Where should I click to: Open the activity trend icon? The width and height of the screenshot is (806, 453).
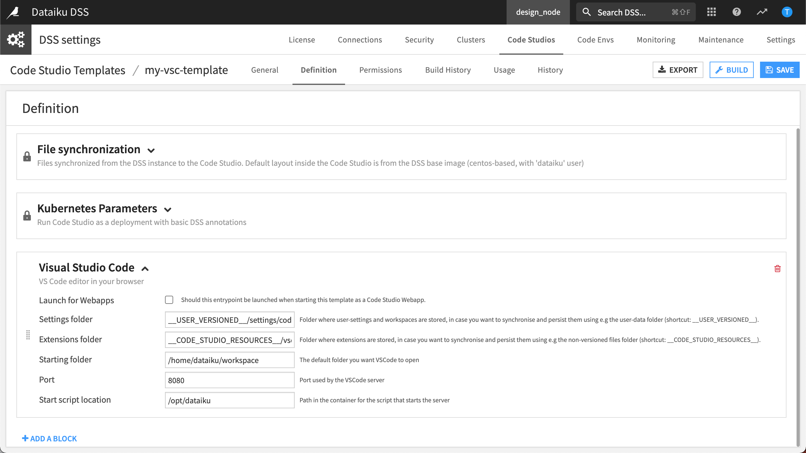[x=762, y=12]
